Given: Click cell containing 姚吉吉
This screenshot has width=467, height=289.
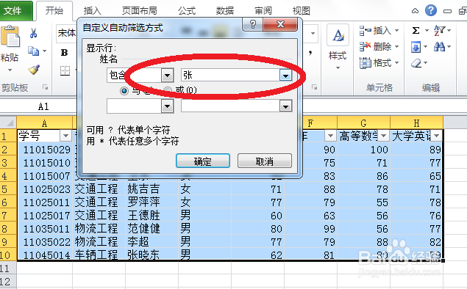Looking at the screenshot, I should (x=152, y=189).
